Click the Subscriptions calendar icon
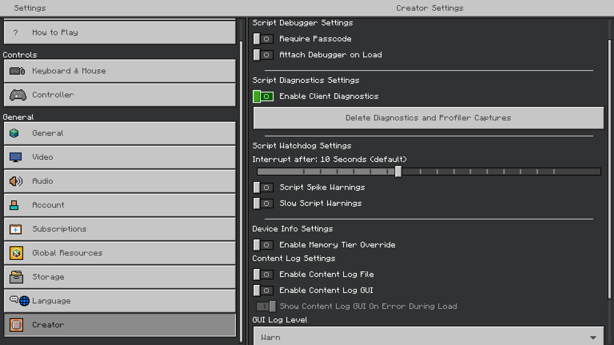Image resolution: width=614 pixels, height=345 pixels. click(15, 229)
